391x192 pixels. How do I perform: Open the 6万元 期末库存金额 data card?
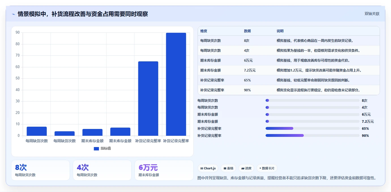(164, 170)
